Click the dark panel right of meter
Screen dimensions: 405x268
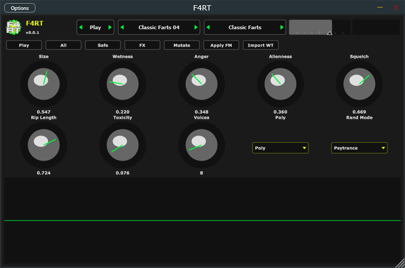(376, 27)
